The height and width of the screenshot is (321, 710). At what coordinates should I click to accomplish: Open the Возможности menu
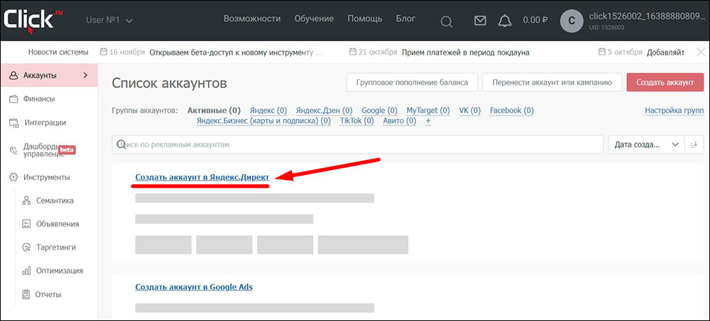(x=252, y=19)
